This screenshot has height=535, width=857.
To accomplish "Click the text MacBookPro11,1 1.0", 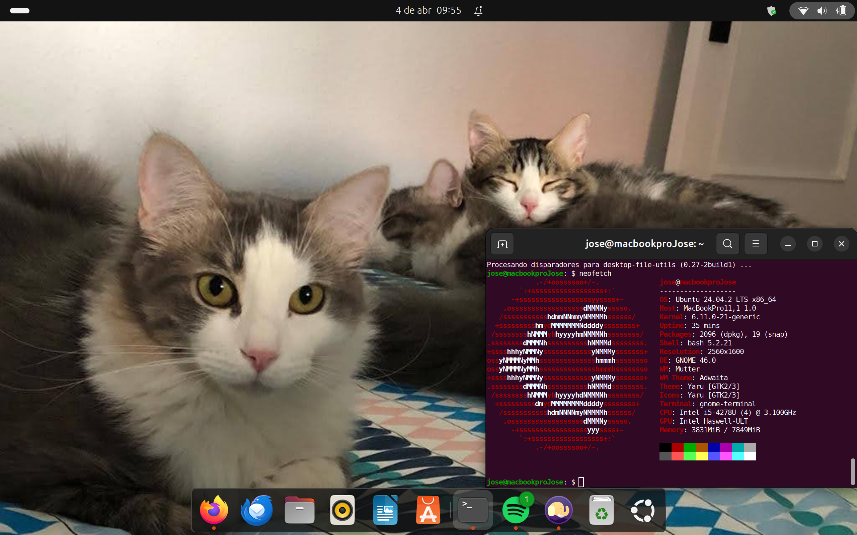I will (x=720, y=308).
